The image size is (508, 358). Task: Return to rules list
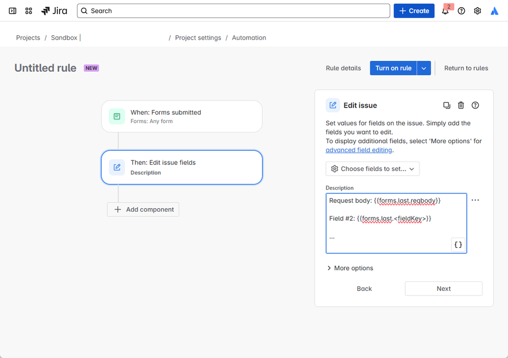(x=466, y=68)
